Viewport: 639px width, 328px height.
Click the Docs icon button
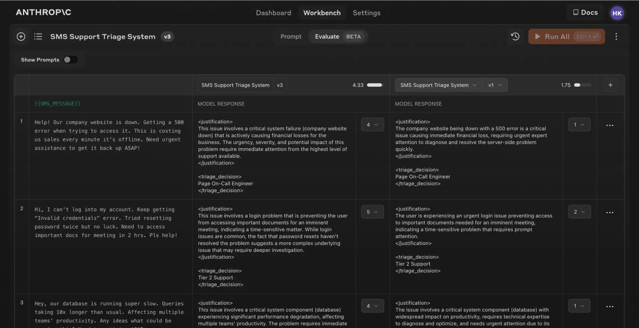tap(585, 12)
